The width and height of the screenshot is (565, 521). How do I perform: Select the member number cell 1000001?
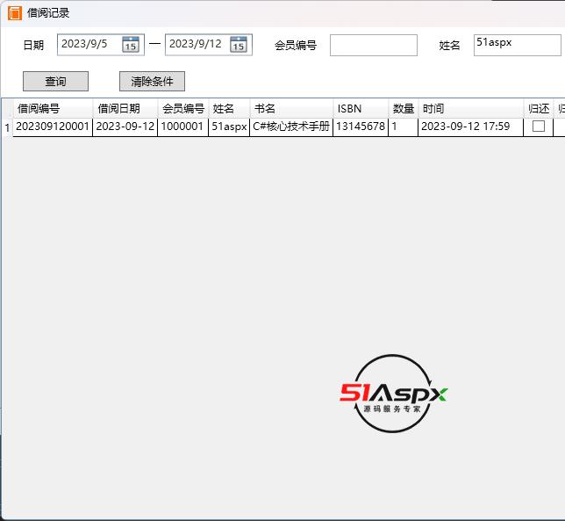[x=183, y=127]
